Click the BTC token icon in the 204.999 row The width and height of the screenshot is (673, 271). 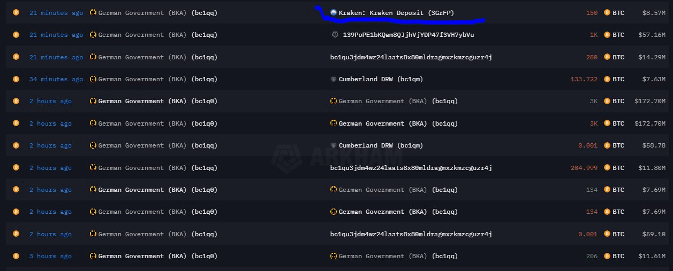(607, 168)
